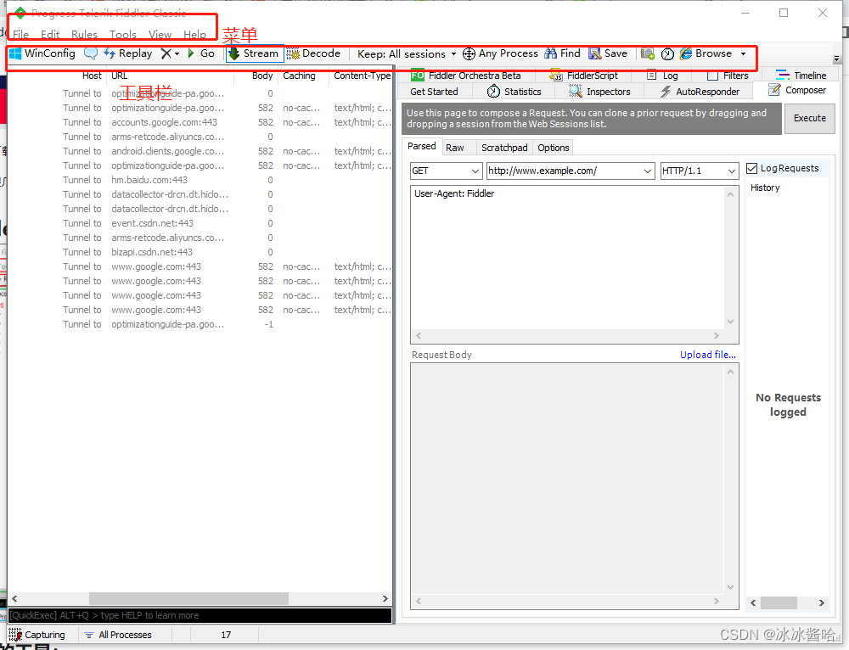Click the Request Body text area
This screenshot has width=849, height=650.
pos(567,479)
